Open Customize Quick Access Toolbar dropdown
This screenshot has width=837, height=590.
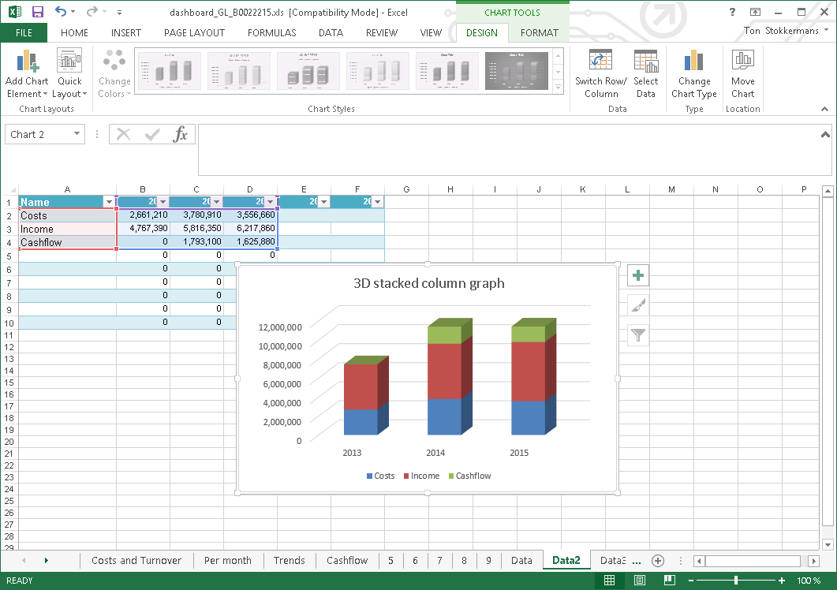coord(120,13)
